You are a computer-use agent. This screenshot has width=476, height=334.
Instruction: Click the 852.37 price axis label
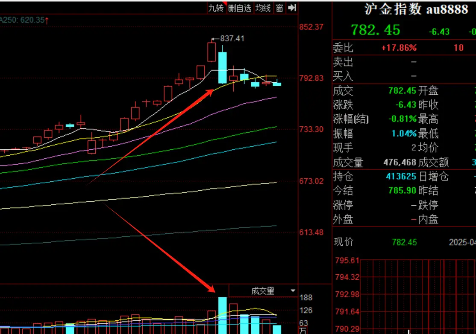pos(311,27)
